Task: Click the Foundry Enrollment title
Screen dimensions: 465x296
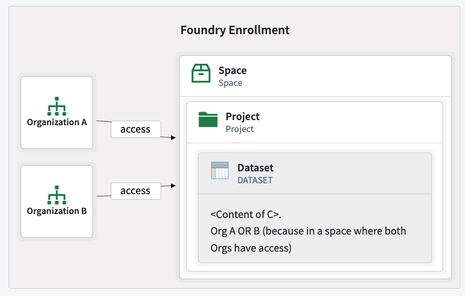Action: click(x=235, y=30)
